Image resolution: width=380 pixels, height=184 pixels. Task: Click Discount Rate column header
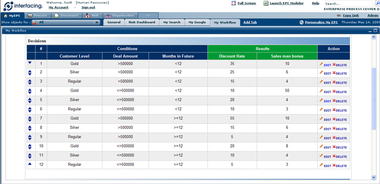[x=232, y=56]
